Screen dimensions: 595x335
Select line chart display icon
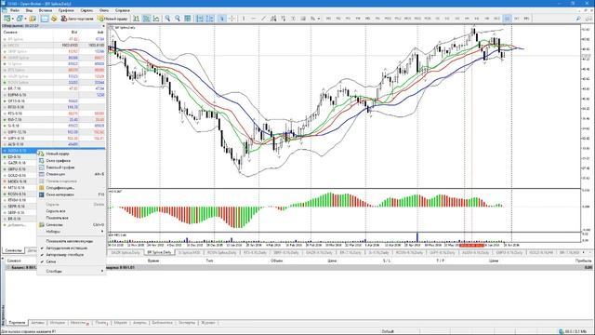(156, 19)
